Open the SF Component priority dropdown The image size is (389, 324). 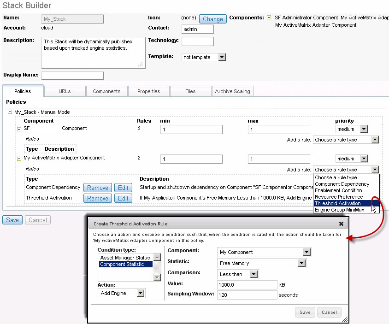(363, 130)
